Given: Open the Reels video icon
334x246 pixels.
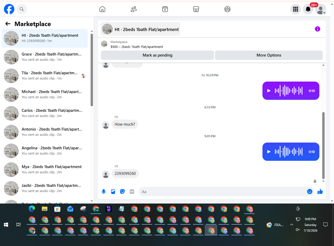Looking at the screenshot, I should pyautogui.click(x=165, y=9).
